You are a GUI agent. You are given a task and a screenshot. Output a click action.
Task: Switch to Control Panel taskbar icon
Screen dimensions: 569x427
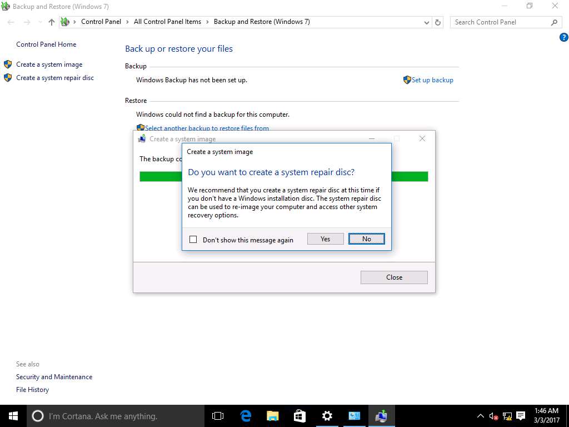click(x=354, y=416)
